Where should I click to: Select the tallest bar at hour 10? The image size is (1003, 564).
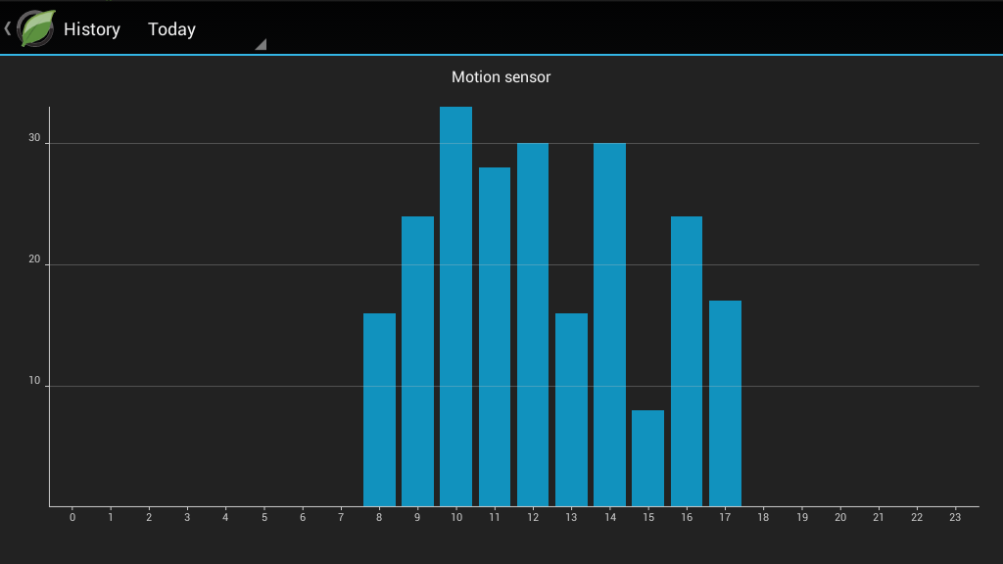(456, 306)
